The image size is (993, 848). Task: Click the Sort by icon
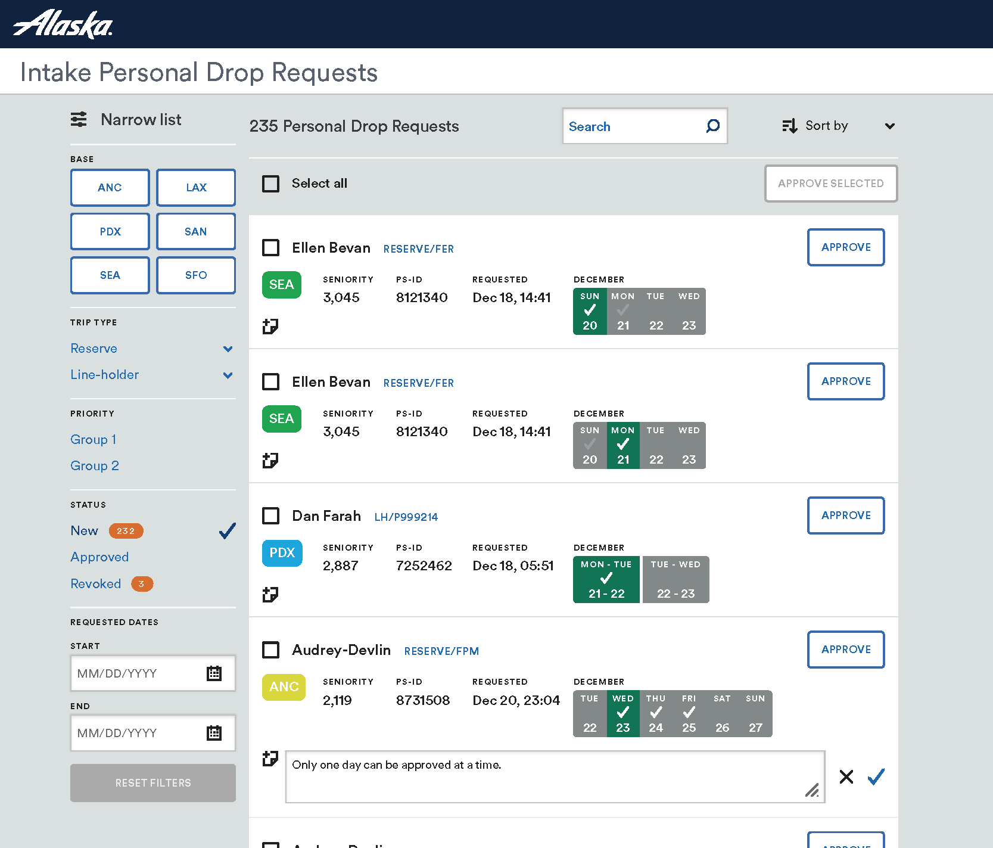(x=789, y=126)
